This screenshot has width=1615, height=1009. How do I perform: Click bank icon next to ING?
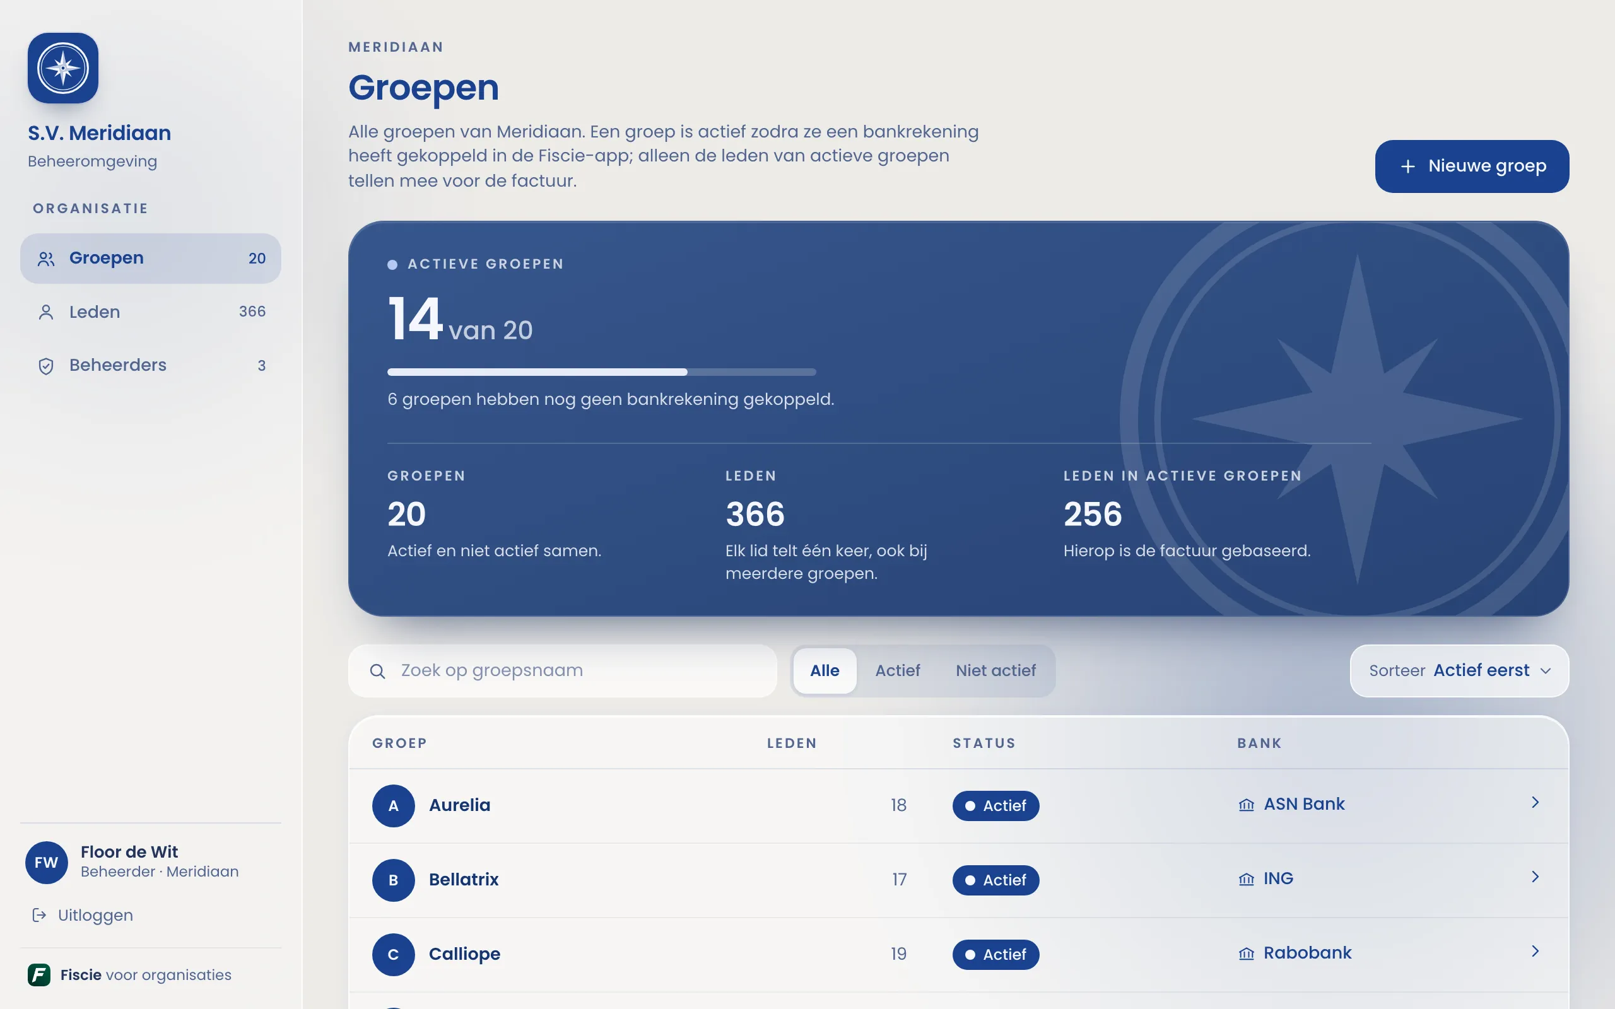pos(1246,880)
